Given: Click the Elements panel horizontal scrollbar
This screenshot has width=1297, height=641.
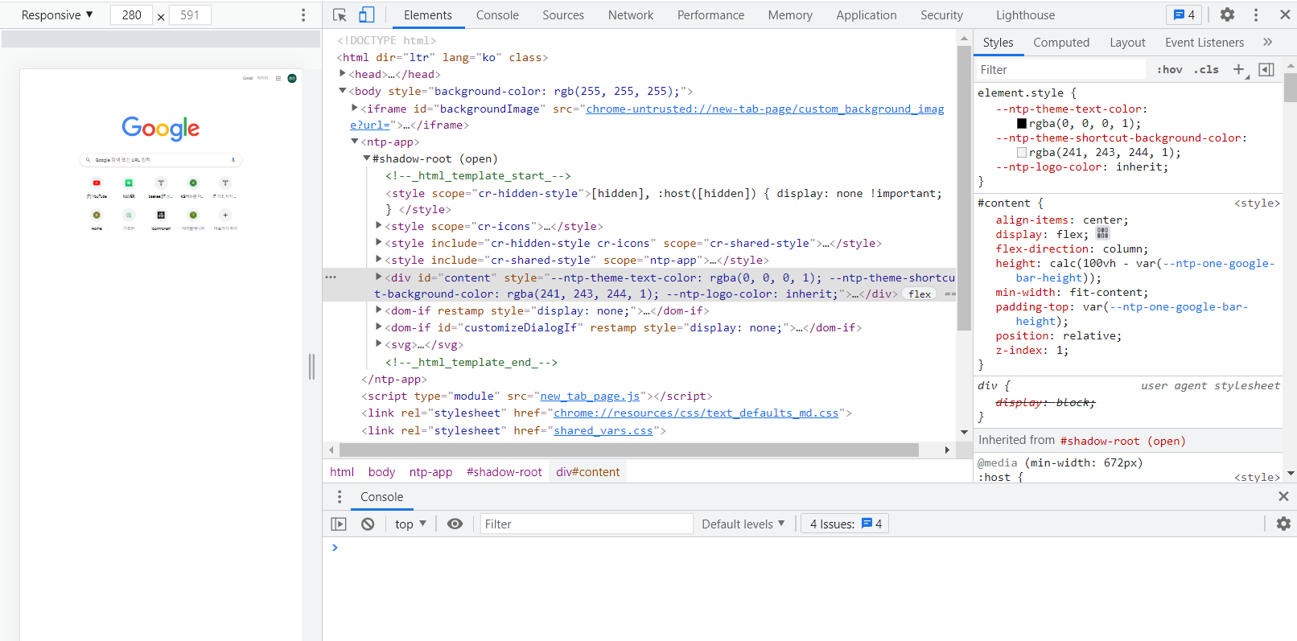Looking at the screenshot, I should click(x=628, y=450).
